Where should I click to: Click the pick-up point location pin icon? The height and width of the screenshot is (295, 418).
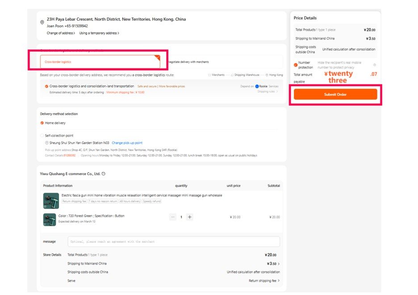(x=48, y=143)
